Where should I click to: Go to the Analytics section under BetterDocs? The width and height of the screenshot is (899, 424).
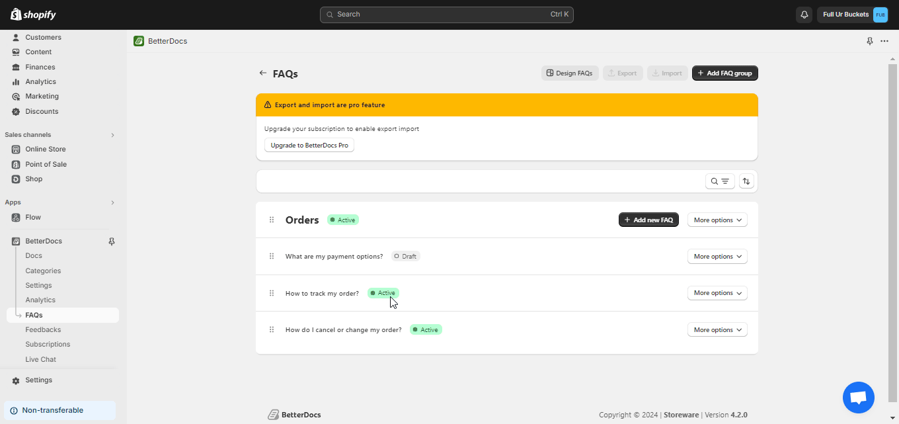pos(40,300)
